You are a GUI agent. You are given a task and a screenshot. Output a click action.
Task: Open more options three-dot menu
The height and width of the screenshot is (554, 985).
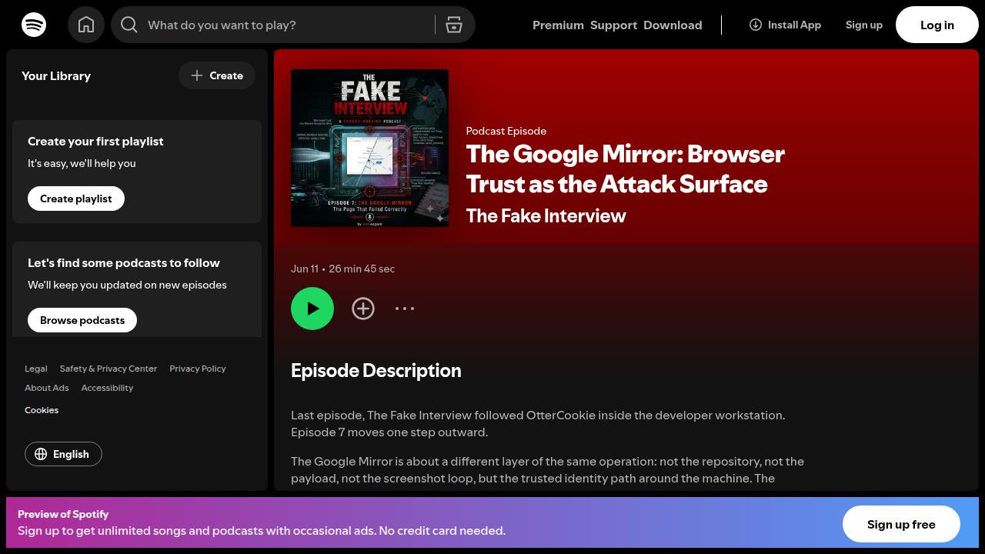[405, 309]
